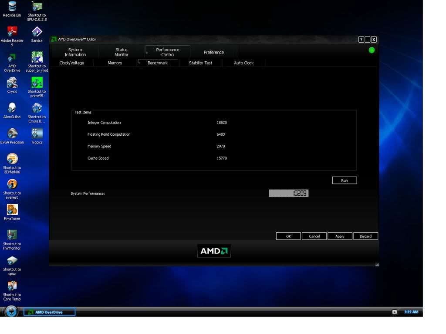Launch the Crysis Benchmark shortcut icon
The height and width of the screenshot is (334, 446).
[37, 113]
